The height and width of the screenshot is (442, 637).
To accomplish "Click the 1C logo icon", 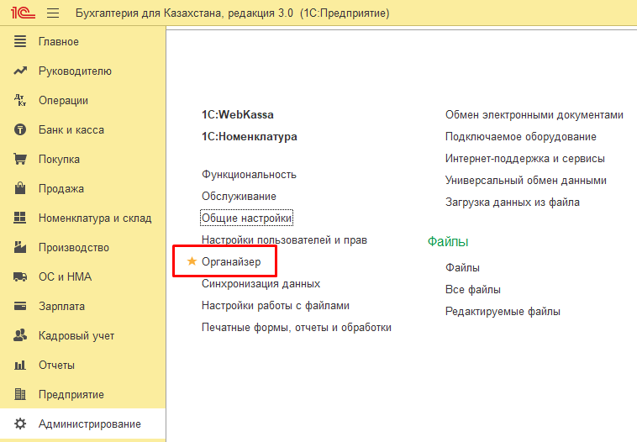I will click(x=21, y=13).
